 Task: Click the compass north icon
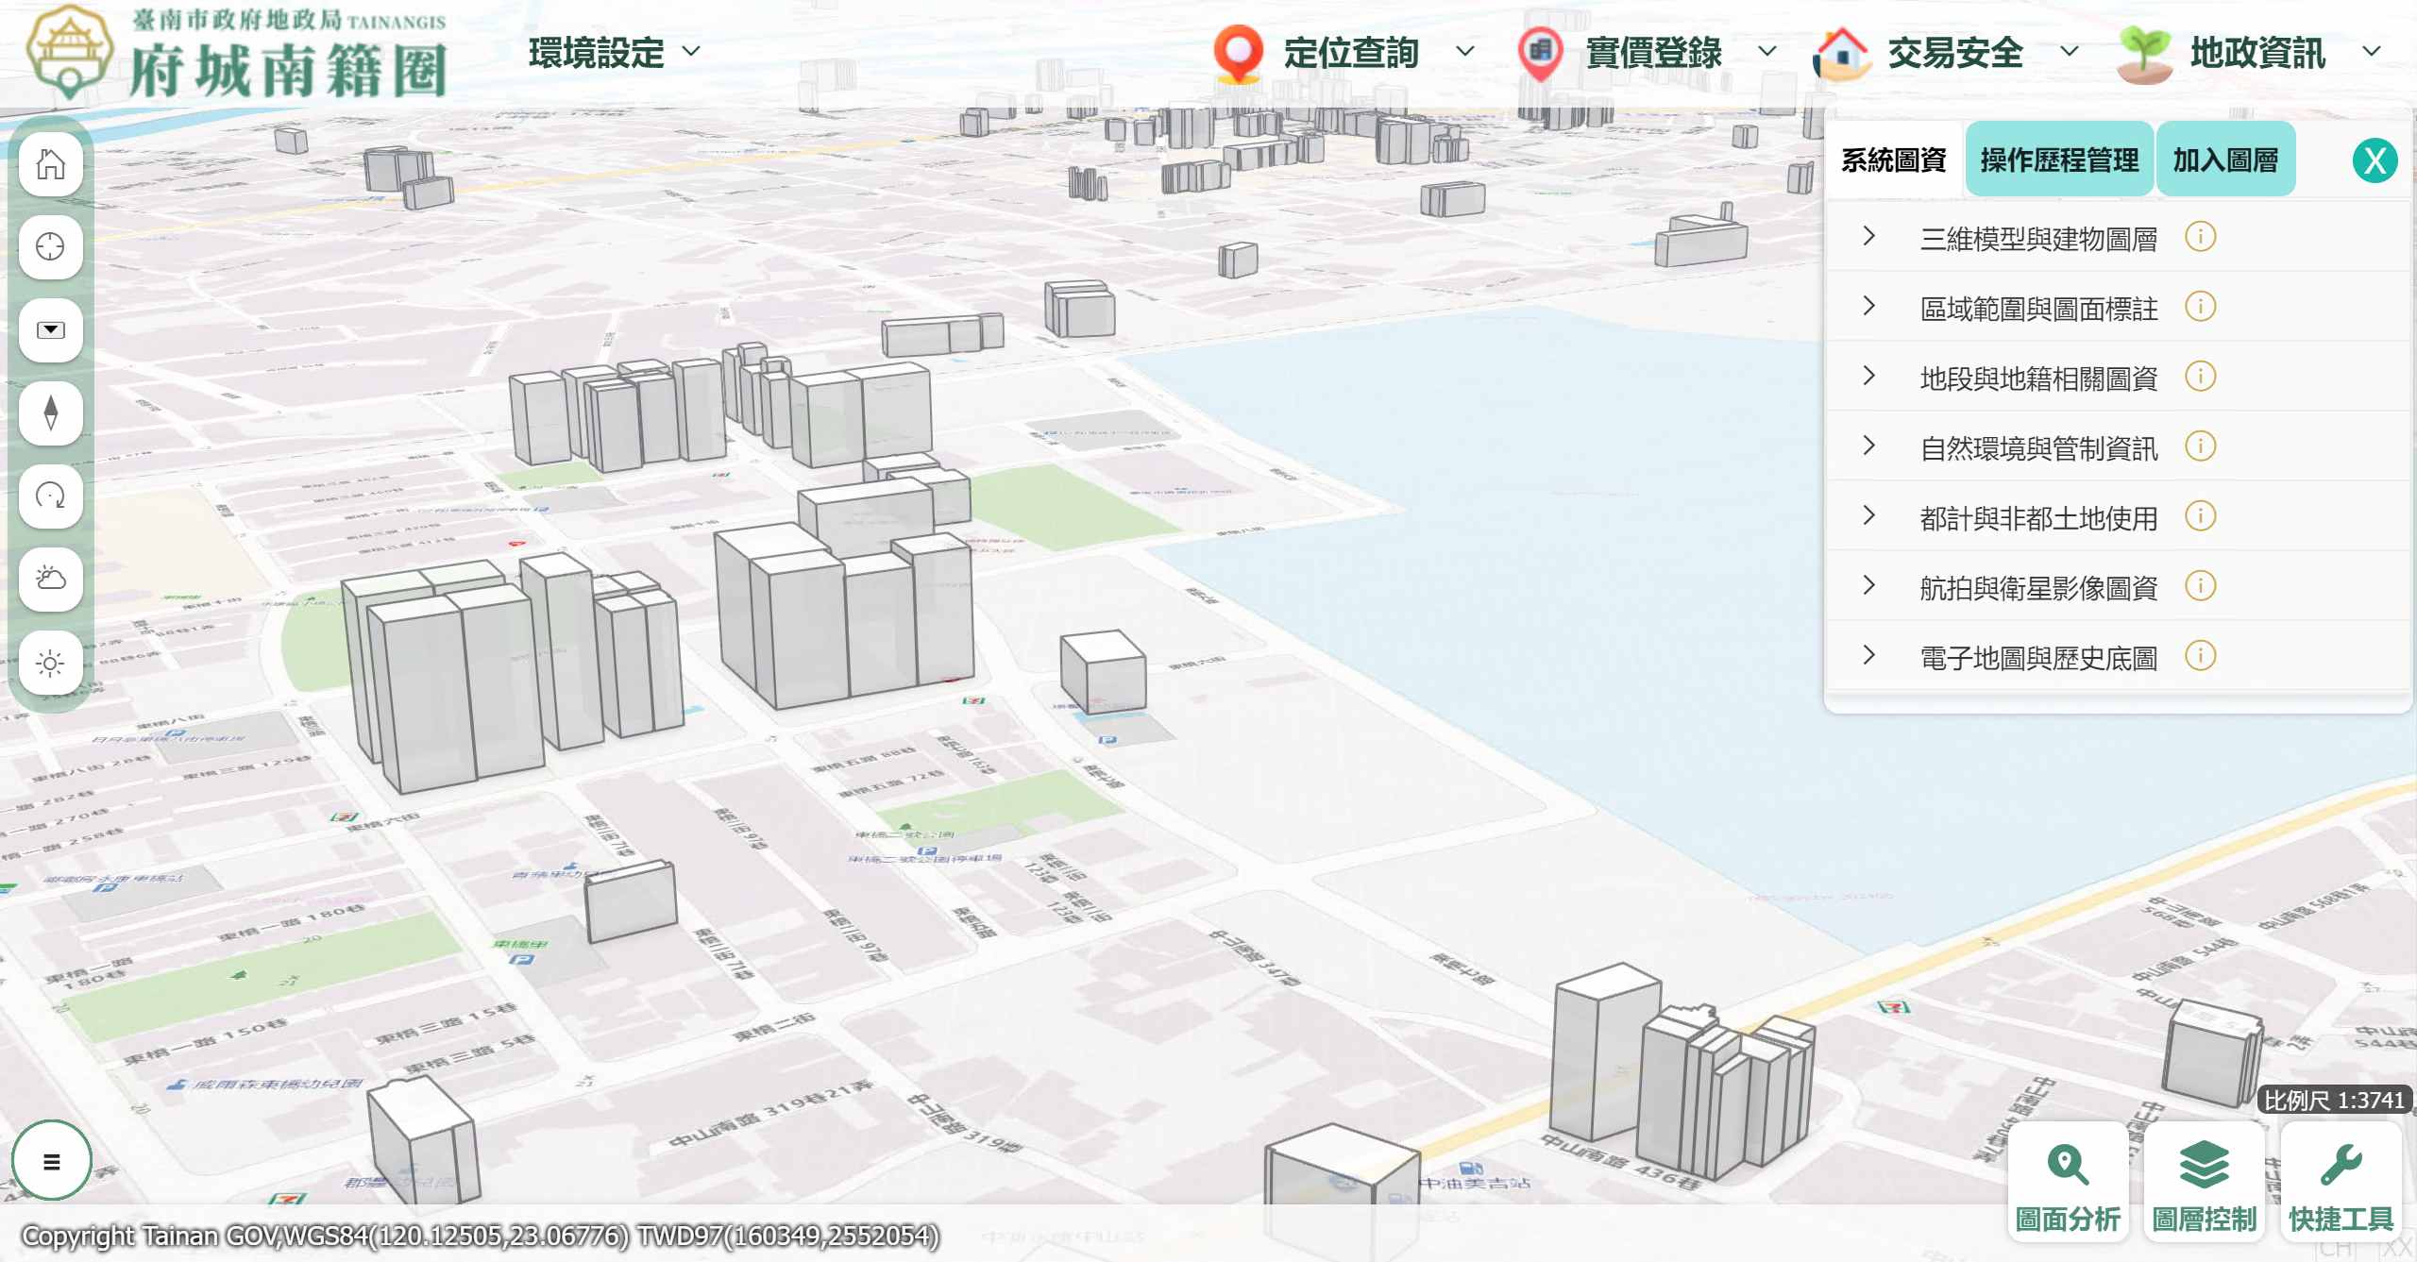click(x=51, y=412)
